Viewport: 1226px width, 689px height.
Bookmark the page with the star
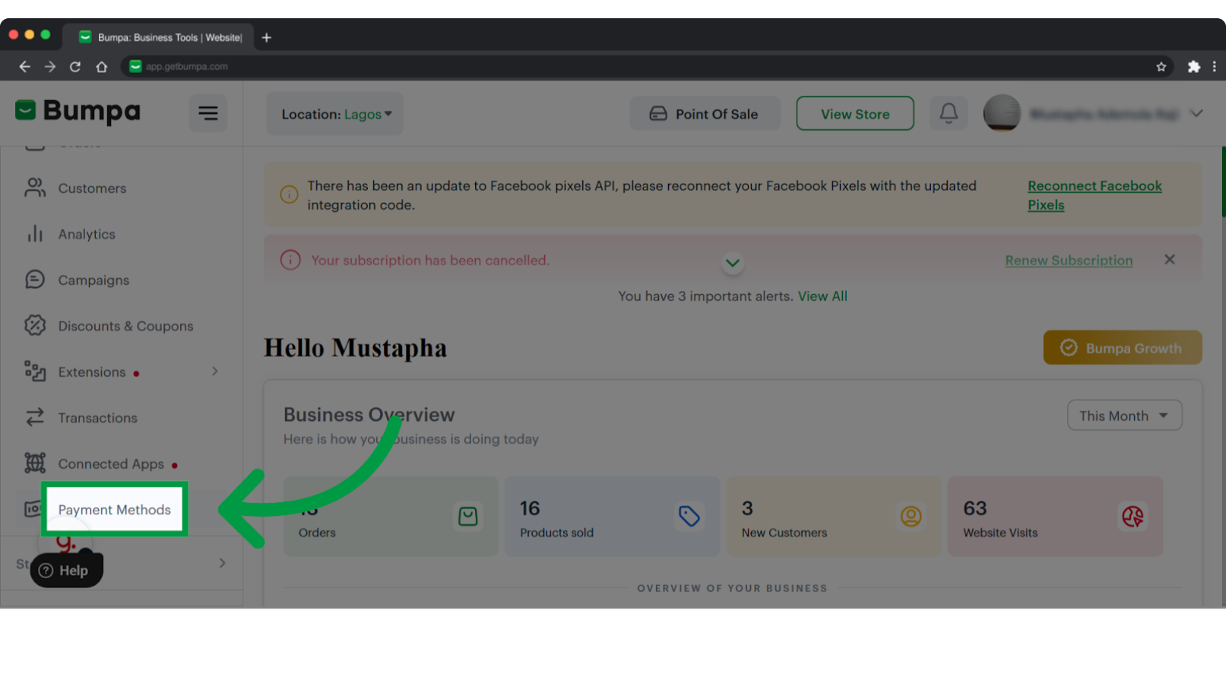pos(1161,67)
